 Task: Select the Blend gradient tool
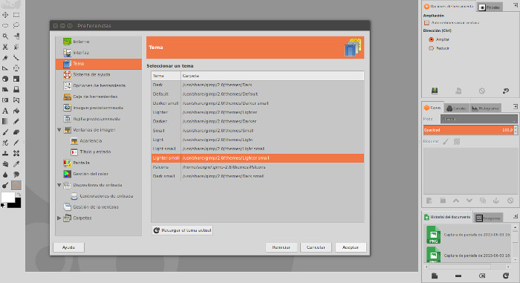coord(5,121)
